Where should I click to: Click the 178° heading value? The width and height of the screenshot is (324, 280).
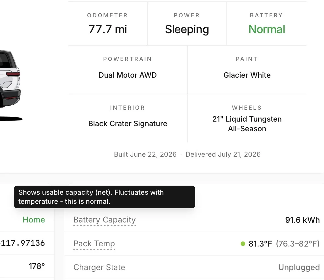37,266
